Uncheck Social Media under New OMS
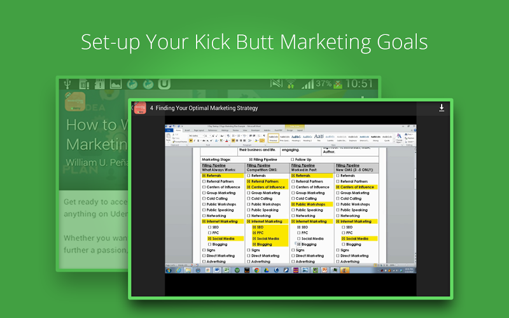Screen dimensions: 509x318 point(344,238)
